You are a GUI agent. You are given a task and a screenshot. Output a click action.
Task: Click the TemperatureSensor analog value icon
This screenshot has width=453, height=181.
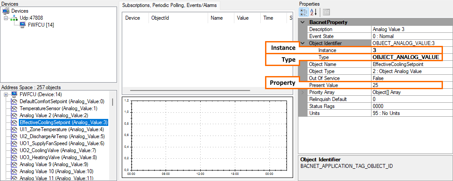14,108
